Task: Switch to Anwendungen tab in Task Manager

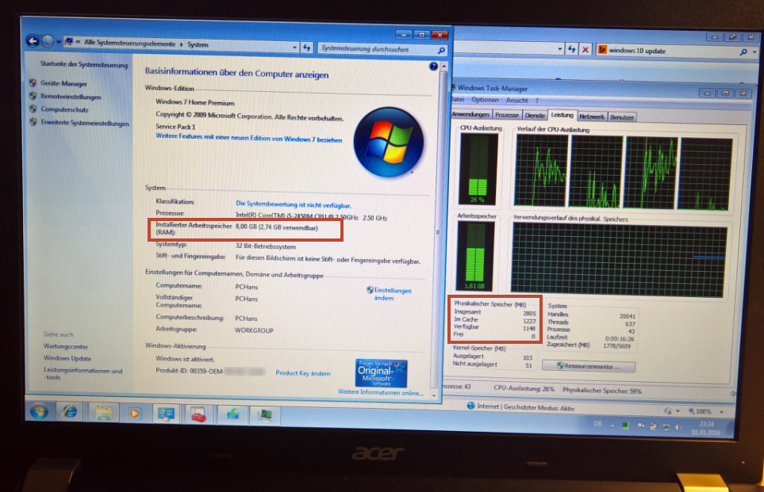Action: [x=470, y=114]
